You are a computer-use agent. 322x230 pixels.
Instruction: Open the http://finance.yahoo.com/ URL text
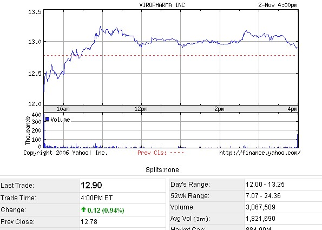pyautogui.click(x=260, y=153)
